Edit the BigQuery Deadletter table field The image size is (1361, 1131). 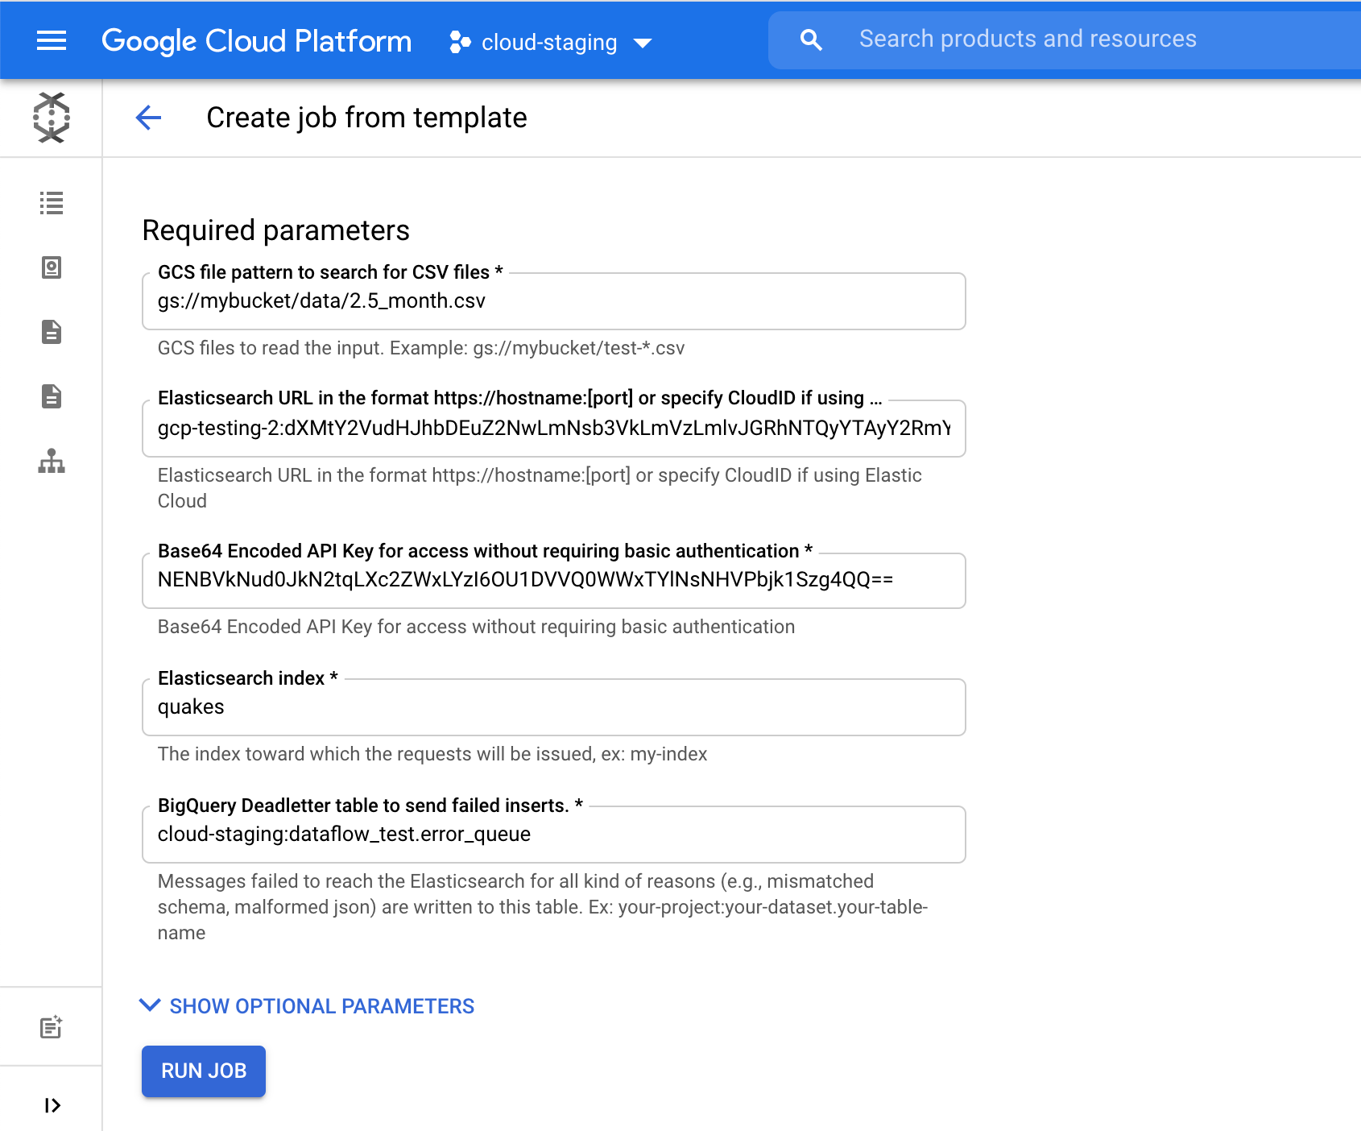(x=554, y=835)
